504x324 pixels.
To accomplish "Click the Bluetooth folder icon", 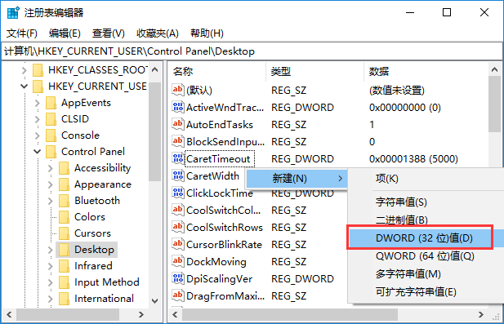I will pyautogui.click(x=64, y=201).
